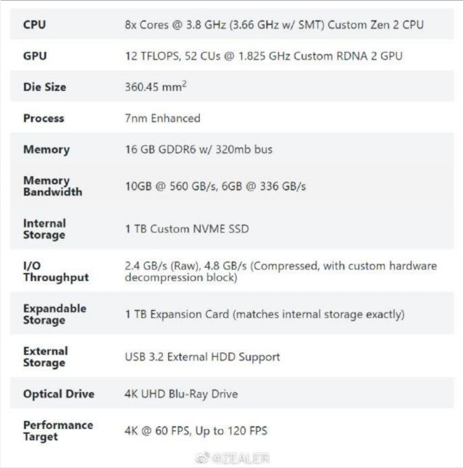The image size is (463, 468).
Task: Click the 360.45 mm² value
Action: pyautogui.click(x=156, y=86)
